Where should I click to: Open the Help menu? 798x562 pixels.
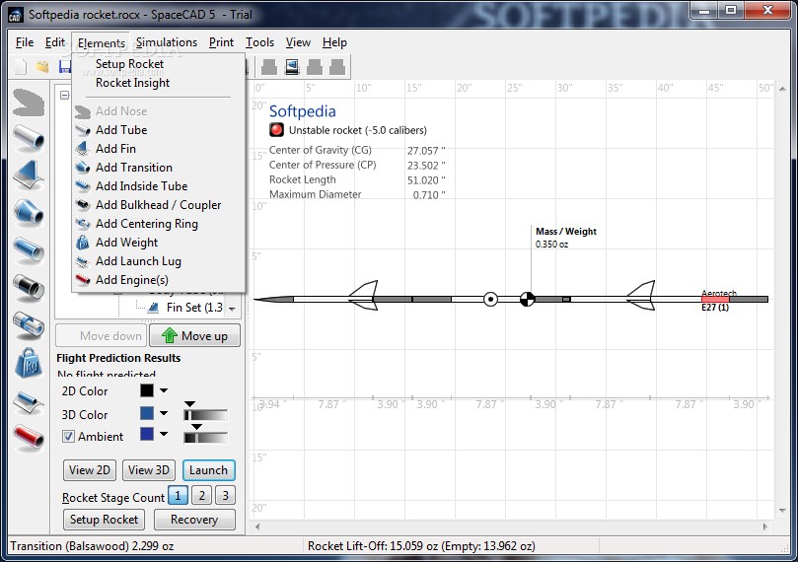tap(334, 42)
